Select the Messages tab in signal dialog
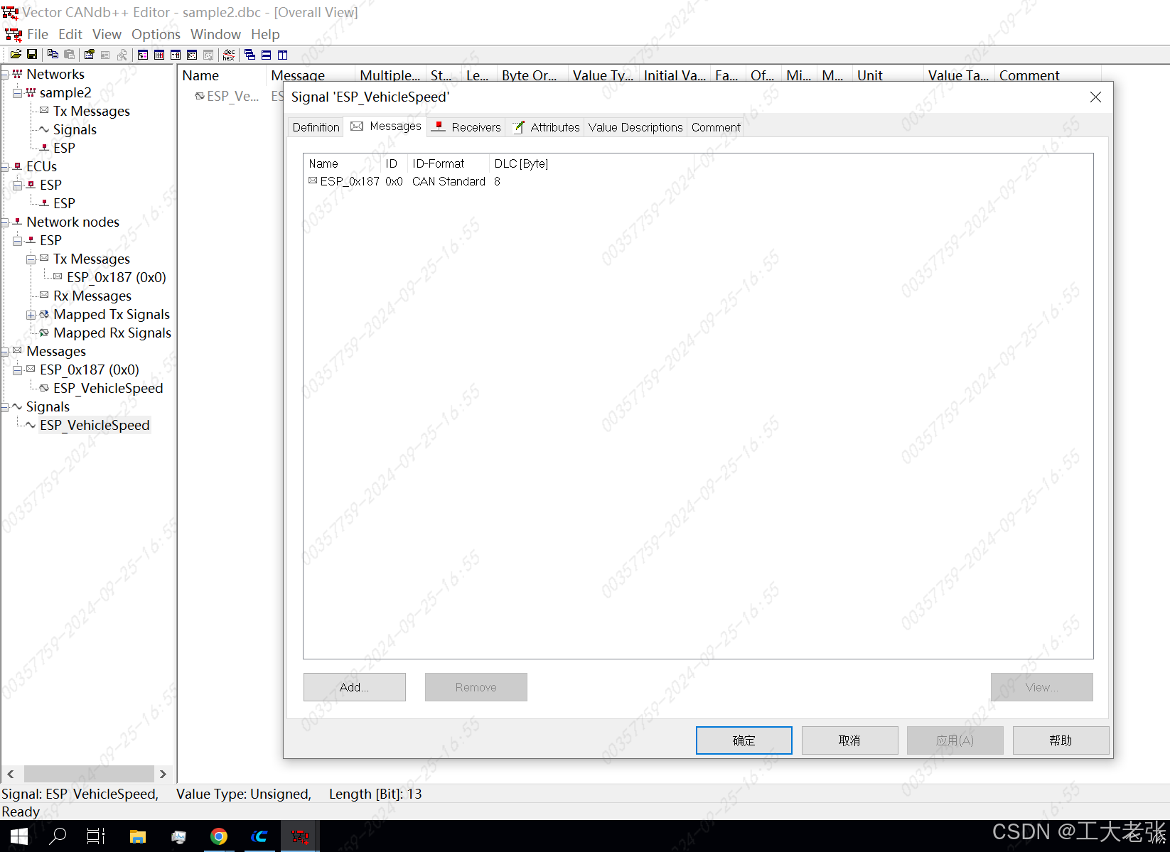The width and height of the screenshot is (1170, 852). click(386, 126)
